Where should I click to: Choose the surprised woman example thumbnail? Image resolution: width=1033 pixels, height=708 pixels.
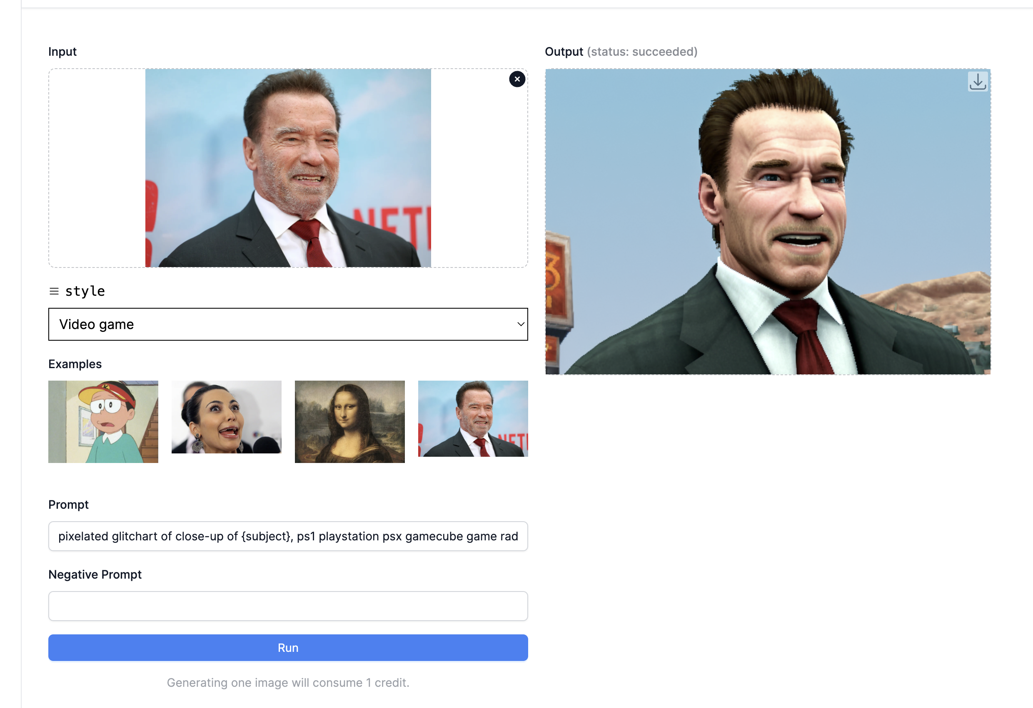coord(226,417)
